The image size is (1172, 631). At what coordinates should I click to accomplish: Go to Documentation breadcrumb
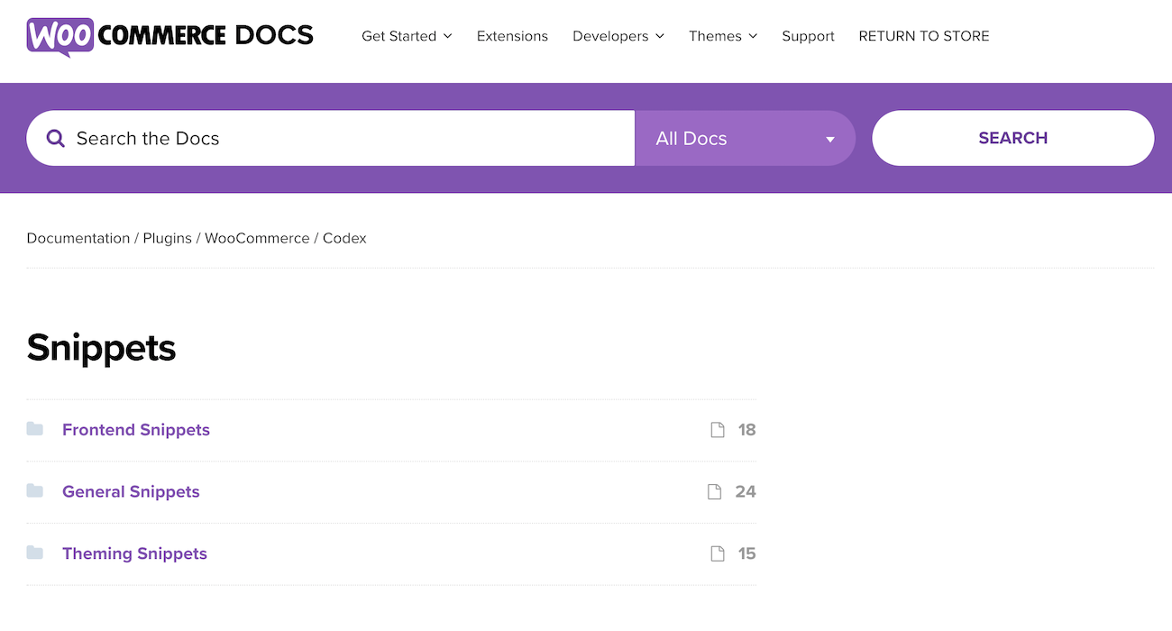tap(78, 238)
